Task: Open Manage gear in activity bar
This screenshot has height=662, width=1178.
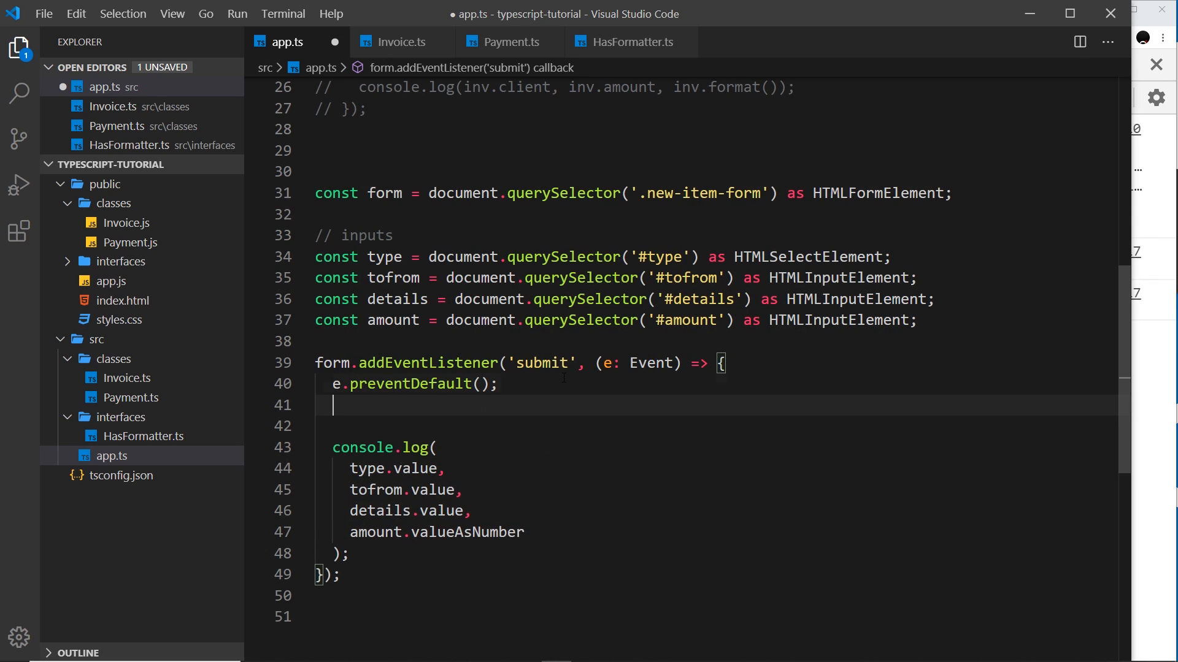Action: 20,637
